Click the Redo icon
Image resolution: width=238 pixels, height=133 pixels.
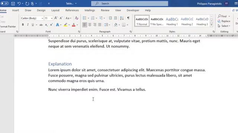(27, 3)
